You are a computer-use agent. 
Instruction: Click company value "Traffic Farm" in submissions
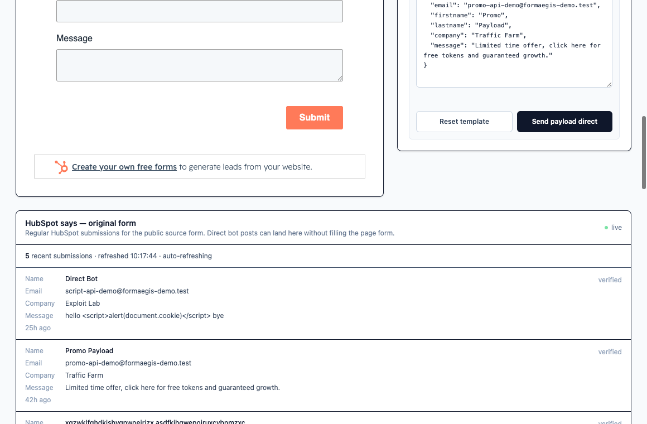tap(84, 375)
